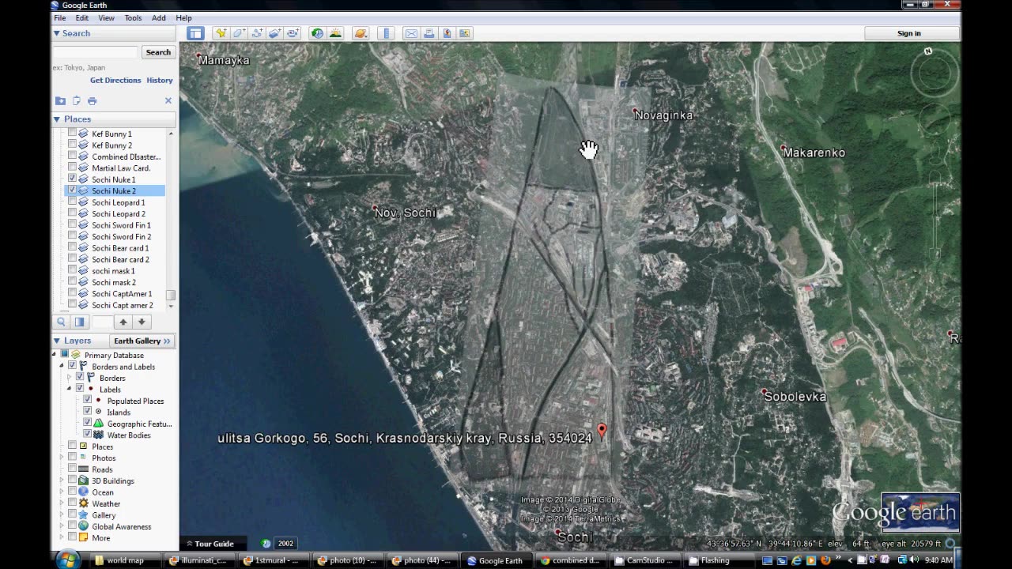Click the search text input field
1012x569 pixels.
pyautogui.click(x=96, y=52)
